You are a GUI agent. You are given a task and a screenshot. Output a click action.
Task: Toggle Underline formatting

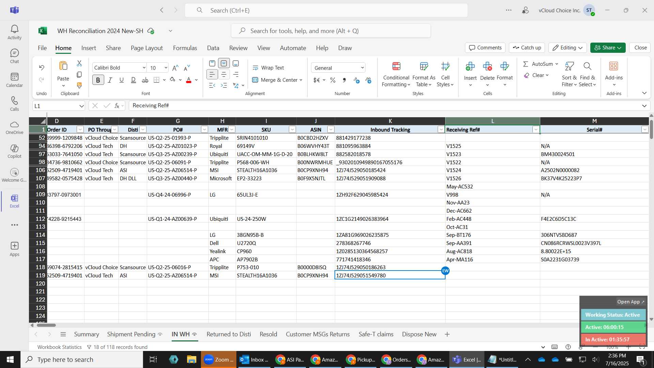(122, 80)
